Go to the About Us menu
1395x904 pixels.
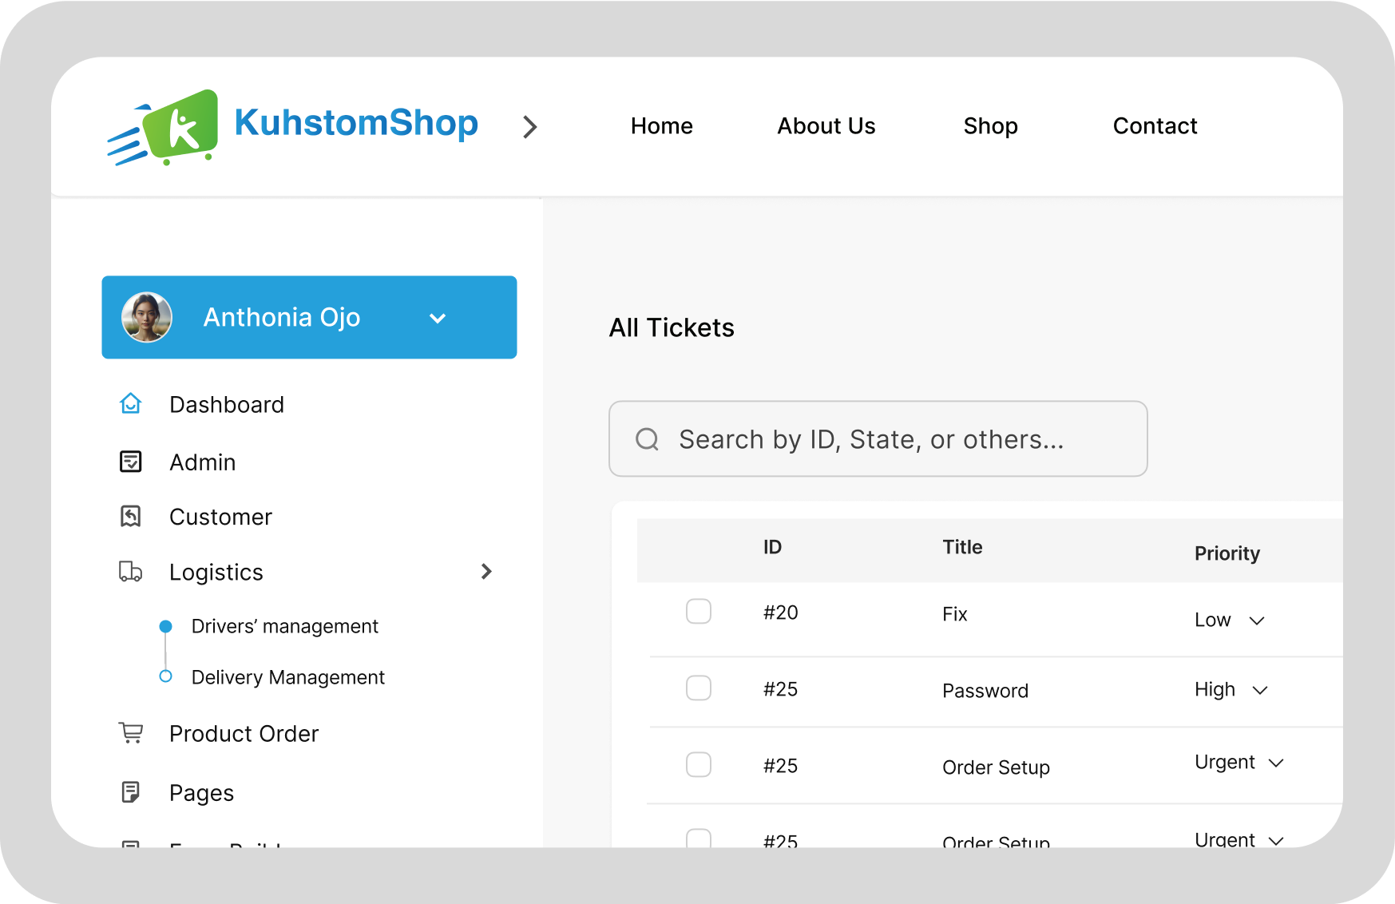point(826,126)
